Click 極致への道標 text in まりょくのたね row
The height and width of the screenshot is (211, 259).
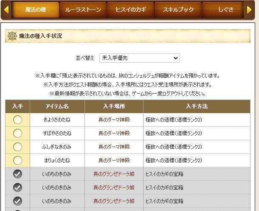pyautogui.click(x=174, y=160)
